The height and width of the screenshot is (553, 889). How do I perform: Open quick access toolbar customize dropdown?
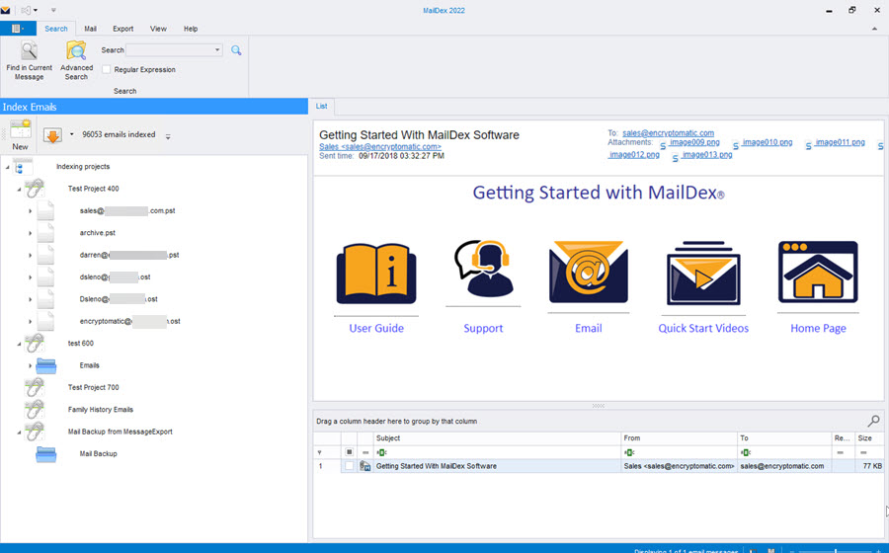(53, 10)
